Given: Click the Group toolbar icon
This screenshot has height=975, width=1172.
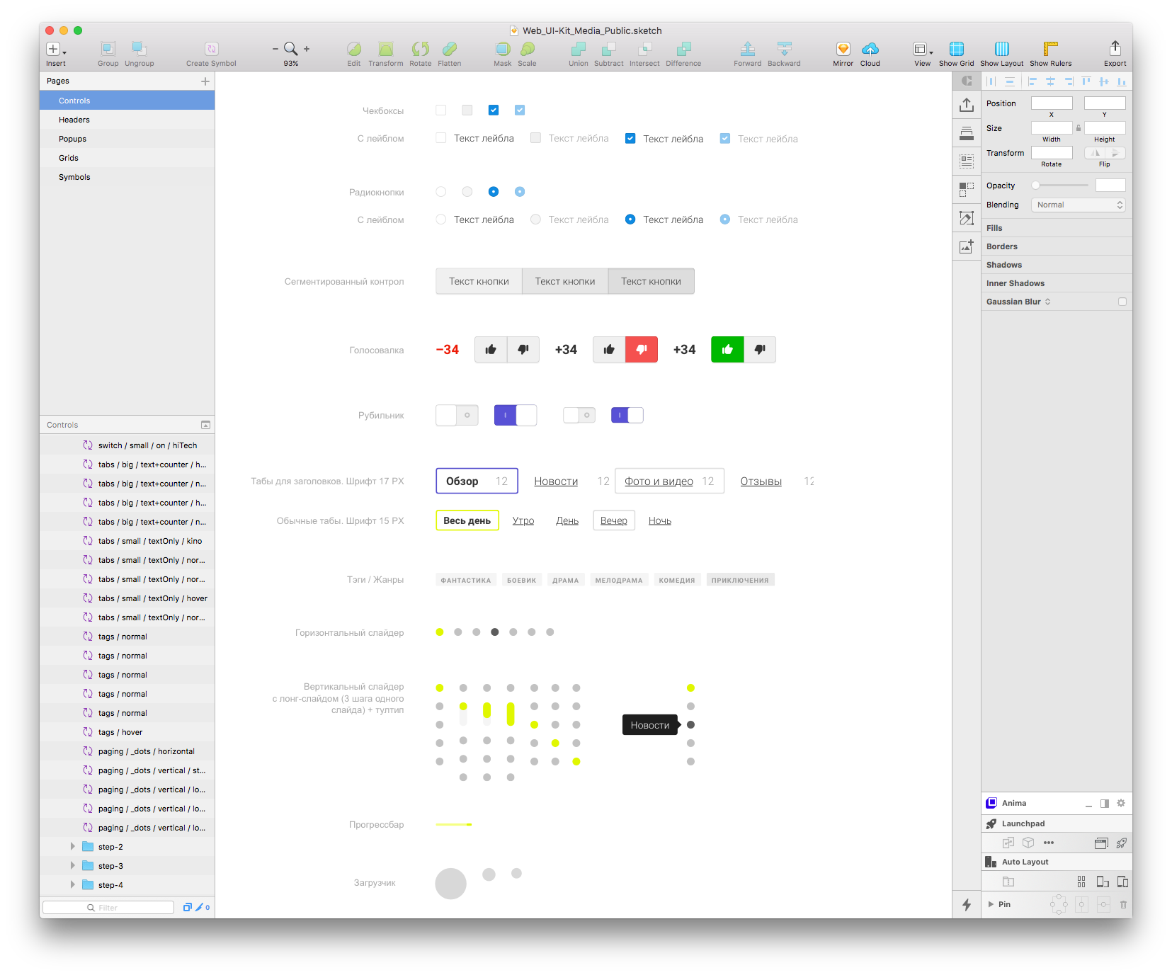Looking at the screenshot, I should (108, 49).
